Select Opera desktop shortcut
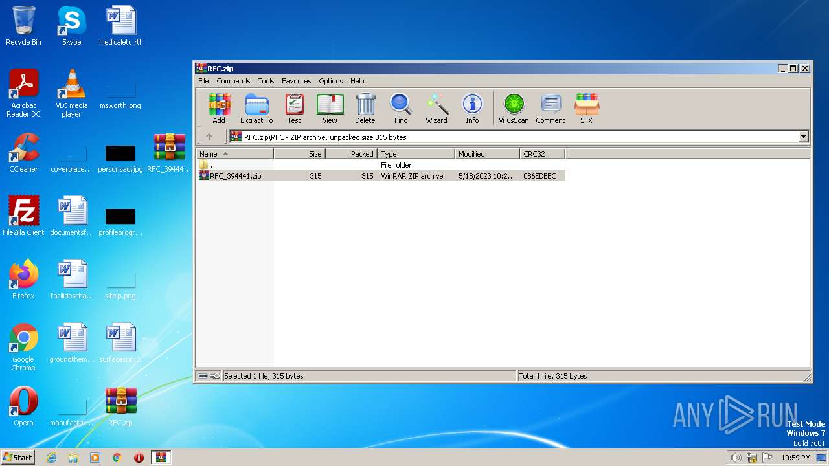This screenshot has height=466, width=829. tap(23, 406)
